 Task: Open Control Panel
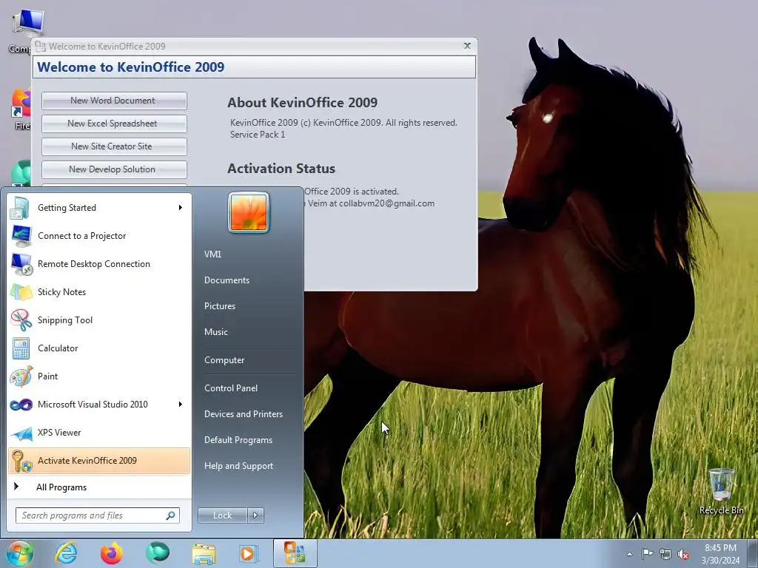231,388
